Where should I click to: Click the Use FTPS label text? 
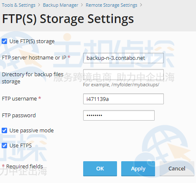coord(20,146)
